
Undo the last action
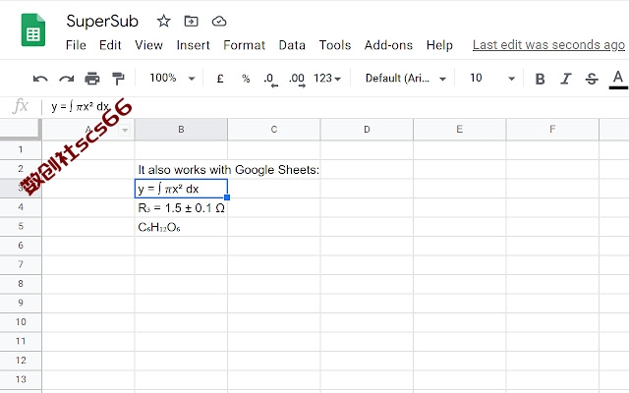pos(40,79)
